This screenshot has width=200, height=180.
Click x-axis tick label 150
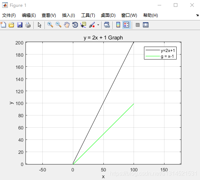(164, 170)
